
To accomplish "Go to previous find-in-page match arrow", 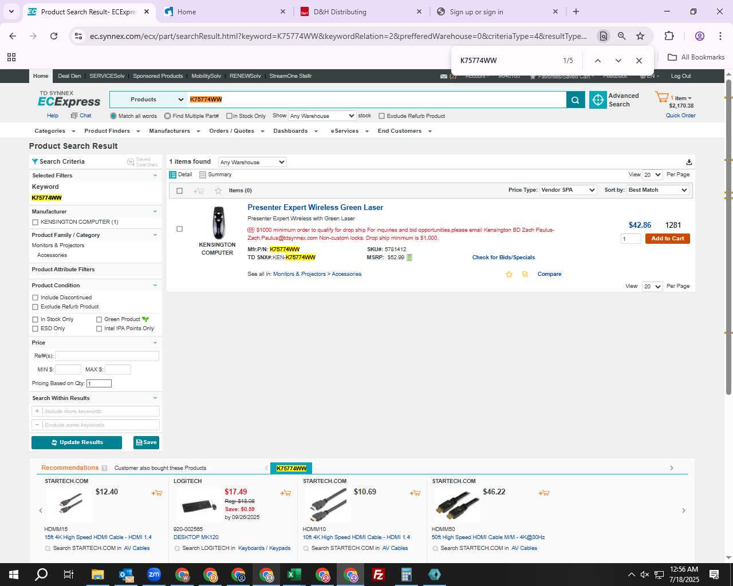I will click(x=597, y=61).
